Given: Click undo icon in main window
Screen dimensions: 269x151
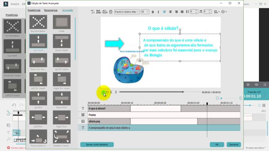Looking at the screenshot, I should tap(14, 105).
